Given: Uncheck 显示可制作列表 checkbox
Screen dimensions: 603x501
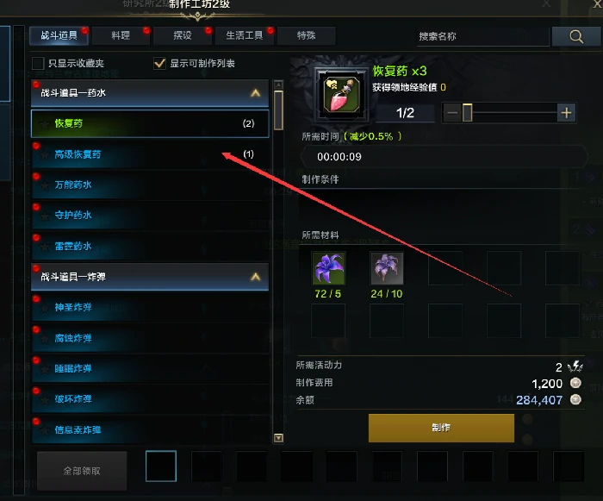Looking at the screenshot, I should pos(159,63).
